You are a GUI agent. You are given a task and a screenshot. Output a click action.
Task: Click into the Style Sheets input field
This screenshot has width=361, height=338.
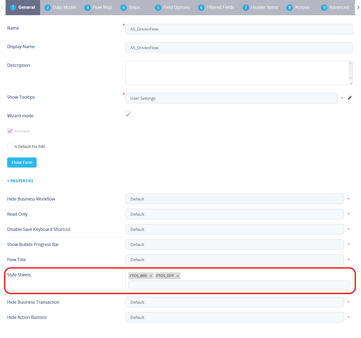[239, 285]
